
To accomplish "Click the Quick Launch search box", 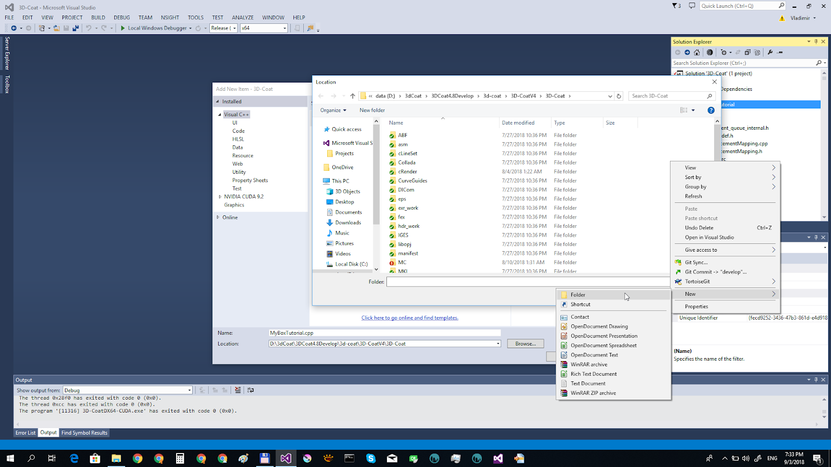I will (x=743, y=6).
